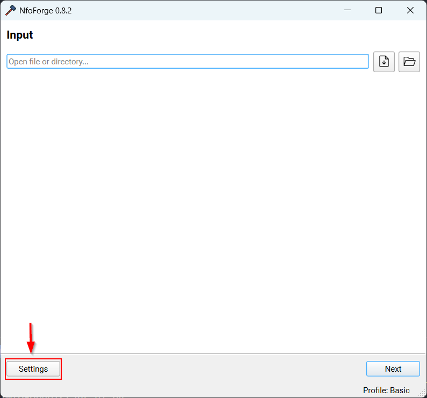The width and height of the screenshot is (427, 398).
Task: Maximize the NfoForge window
Action: 379,10
